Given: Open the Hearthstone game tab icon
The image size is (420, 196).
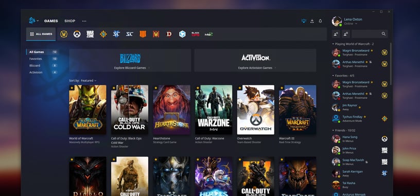Looking at the screenshot, I should pyautogui.click(x=103, y=34).
